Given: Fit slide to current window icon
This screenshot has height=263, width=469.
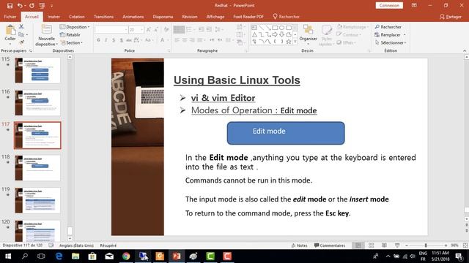Looking at the screenshot, I should point(465,245).
